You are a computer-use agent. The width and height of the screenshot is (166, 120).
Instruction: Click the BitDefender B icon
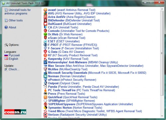tap(45, 20)
